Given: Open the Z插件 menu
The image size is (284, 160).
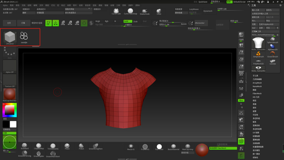Looking at the screenshot, I should coord(130,5).
